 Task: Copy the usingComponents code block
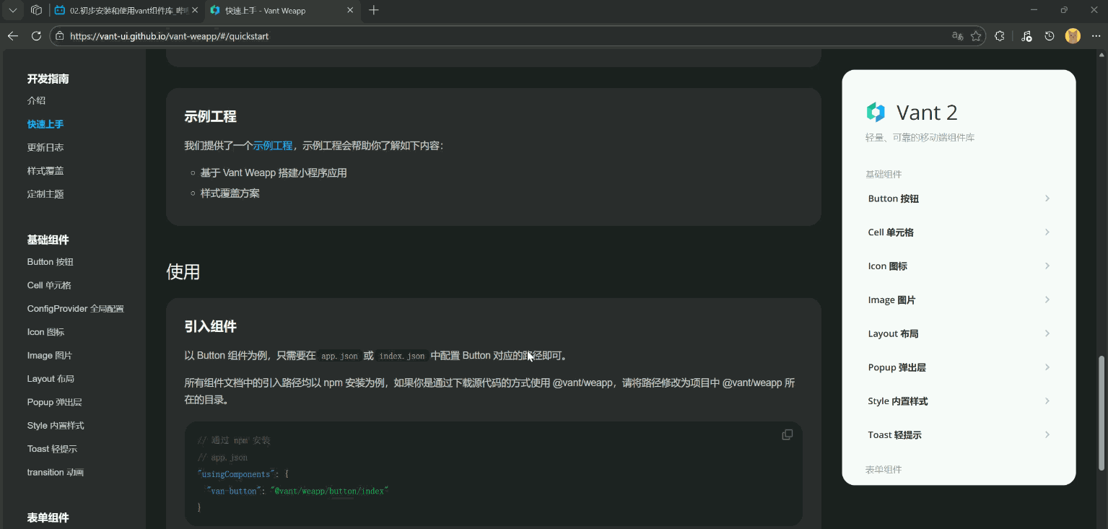coord(788,434)
